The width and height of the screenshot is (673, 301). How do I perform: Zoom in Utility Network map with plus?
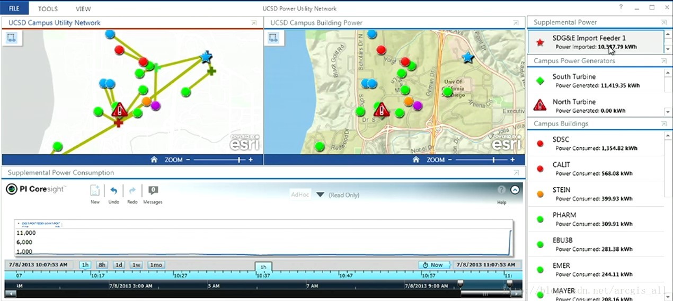pos(251,160)
